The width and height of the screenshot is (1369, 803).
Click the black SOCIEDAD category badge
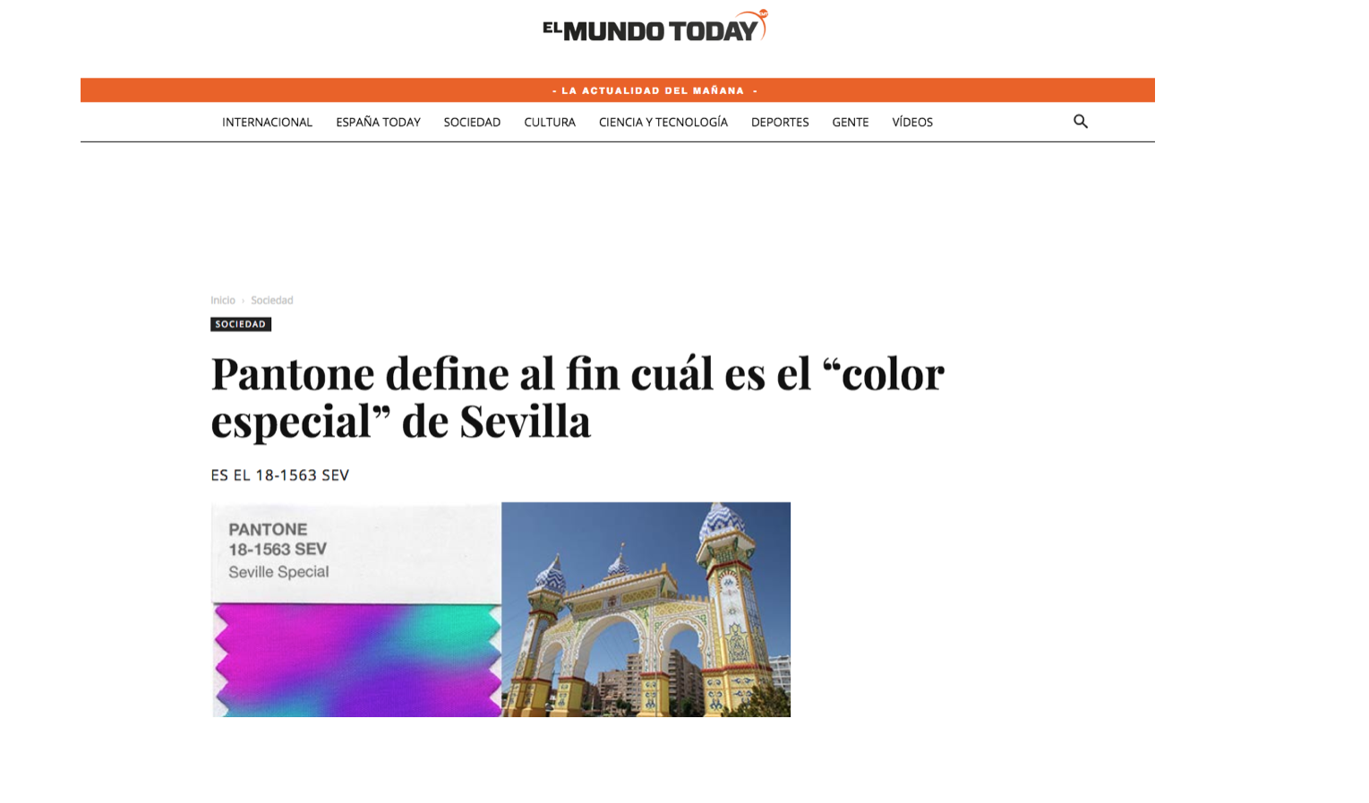pos(241,324)
